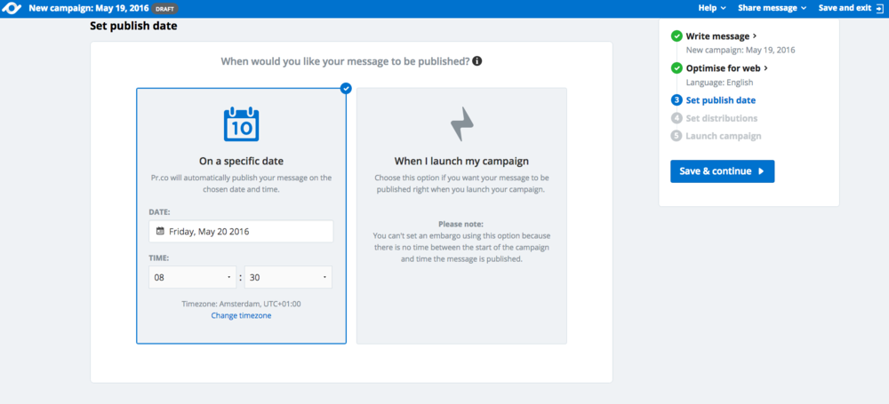Click the green check next to Write message
This screenshot has height=404, width=889.
(x=677, y=36)
